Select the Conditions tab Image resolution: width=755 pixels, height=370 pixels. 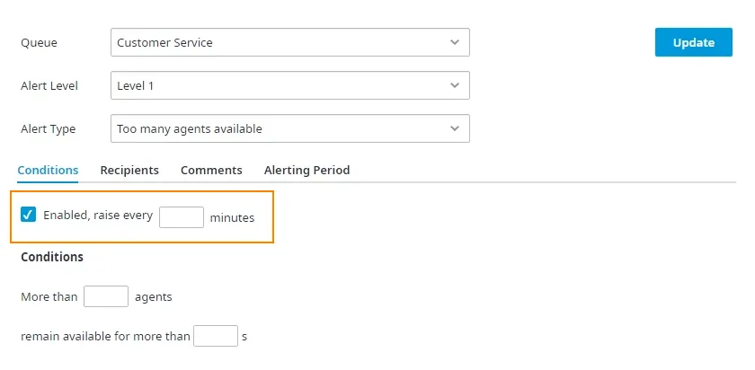pyautogui.click(x=48, y=170)
